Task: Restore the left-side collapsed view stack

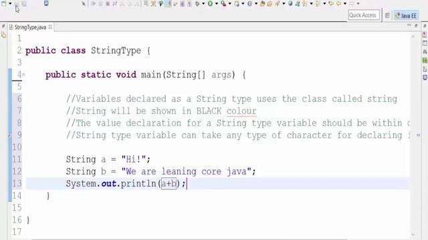Action: (x=3, y=26)
